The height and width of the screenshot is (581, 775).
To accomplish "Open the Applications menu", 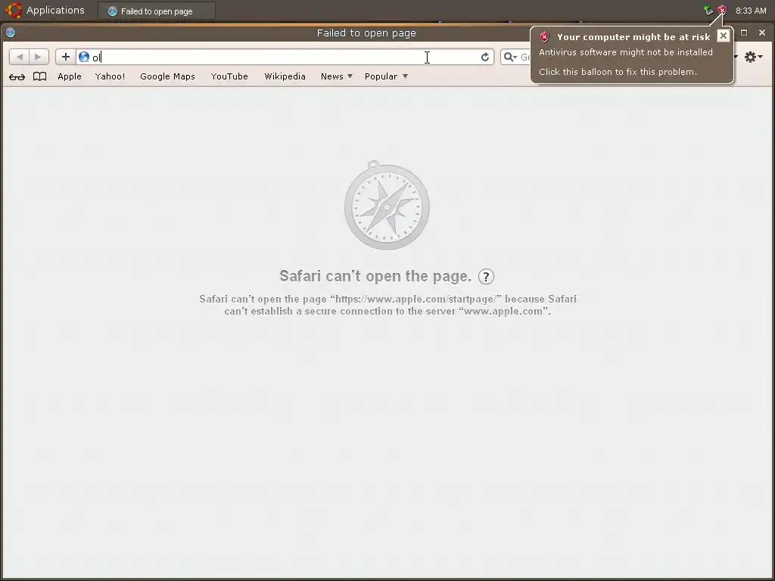I will pyautogui.click(x=55, y=10).
